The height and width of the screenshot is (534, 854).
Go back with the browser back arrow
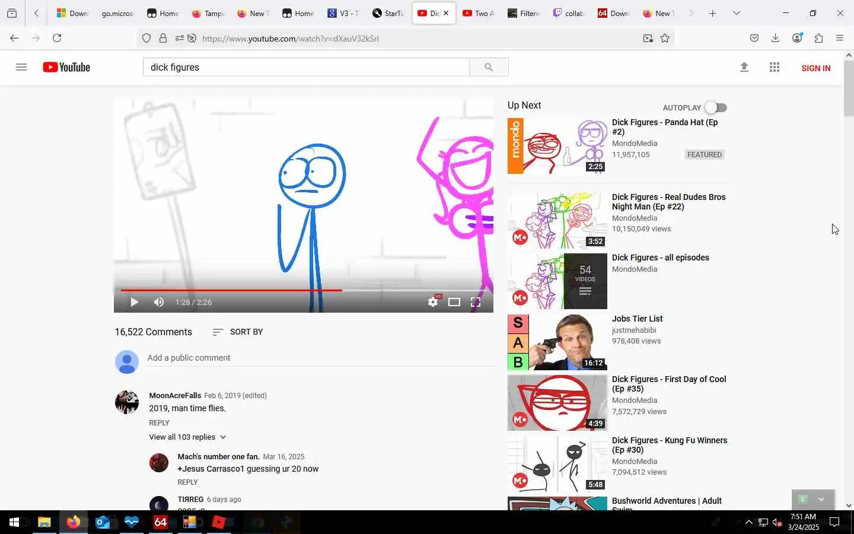(14, 38)
